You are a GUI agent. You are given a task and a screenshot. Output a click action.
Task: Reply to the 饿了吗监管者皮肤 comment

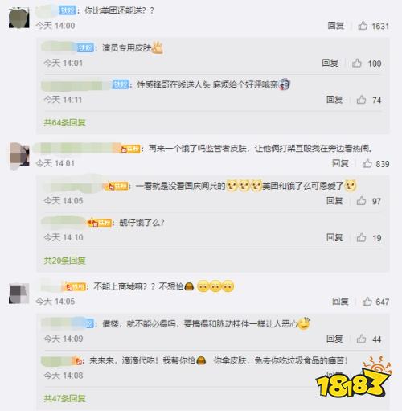(340, 163)
